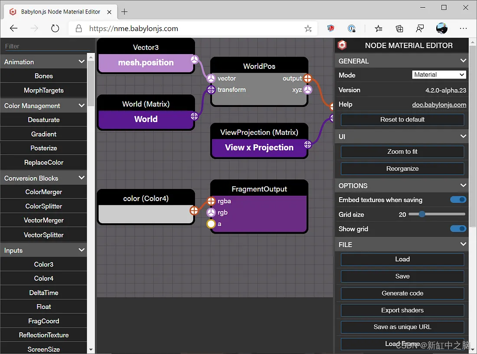Go back with the browser back arrow
The height and width of the screenshot is (354, 477).
pos(14,29)
